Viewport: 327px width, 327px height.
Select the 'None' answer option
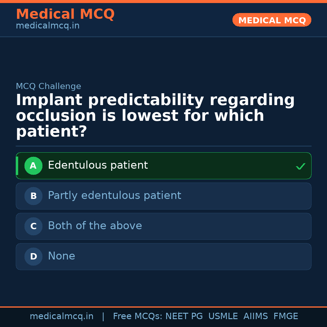61,256
